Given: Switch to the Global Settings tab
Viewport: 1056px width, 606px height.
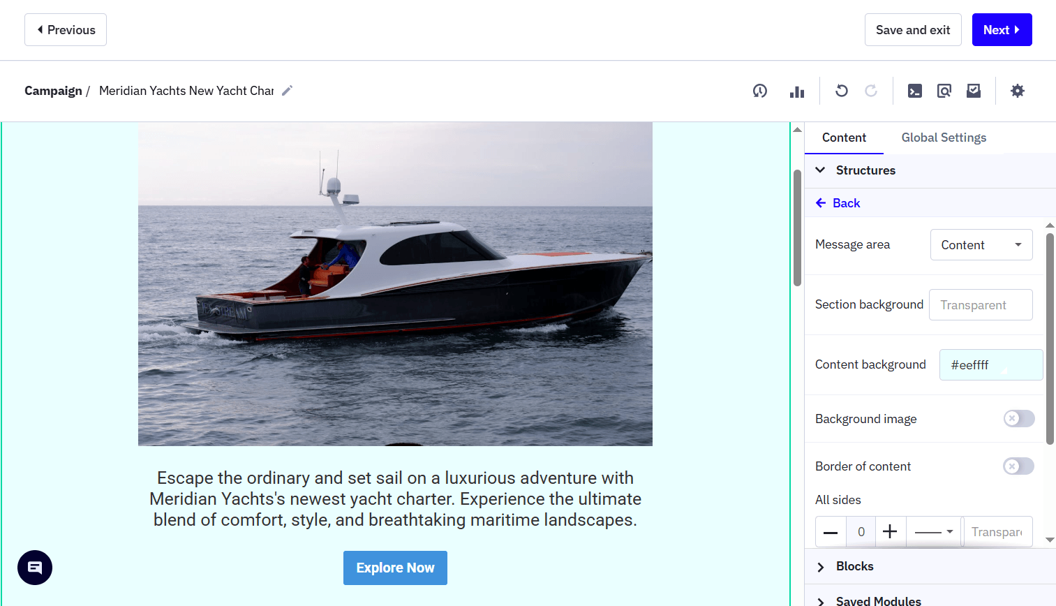Looking at the screenshot, I should [x=944, y=138].
